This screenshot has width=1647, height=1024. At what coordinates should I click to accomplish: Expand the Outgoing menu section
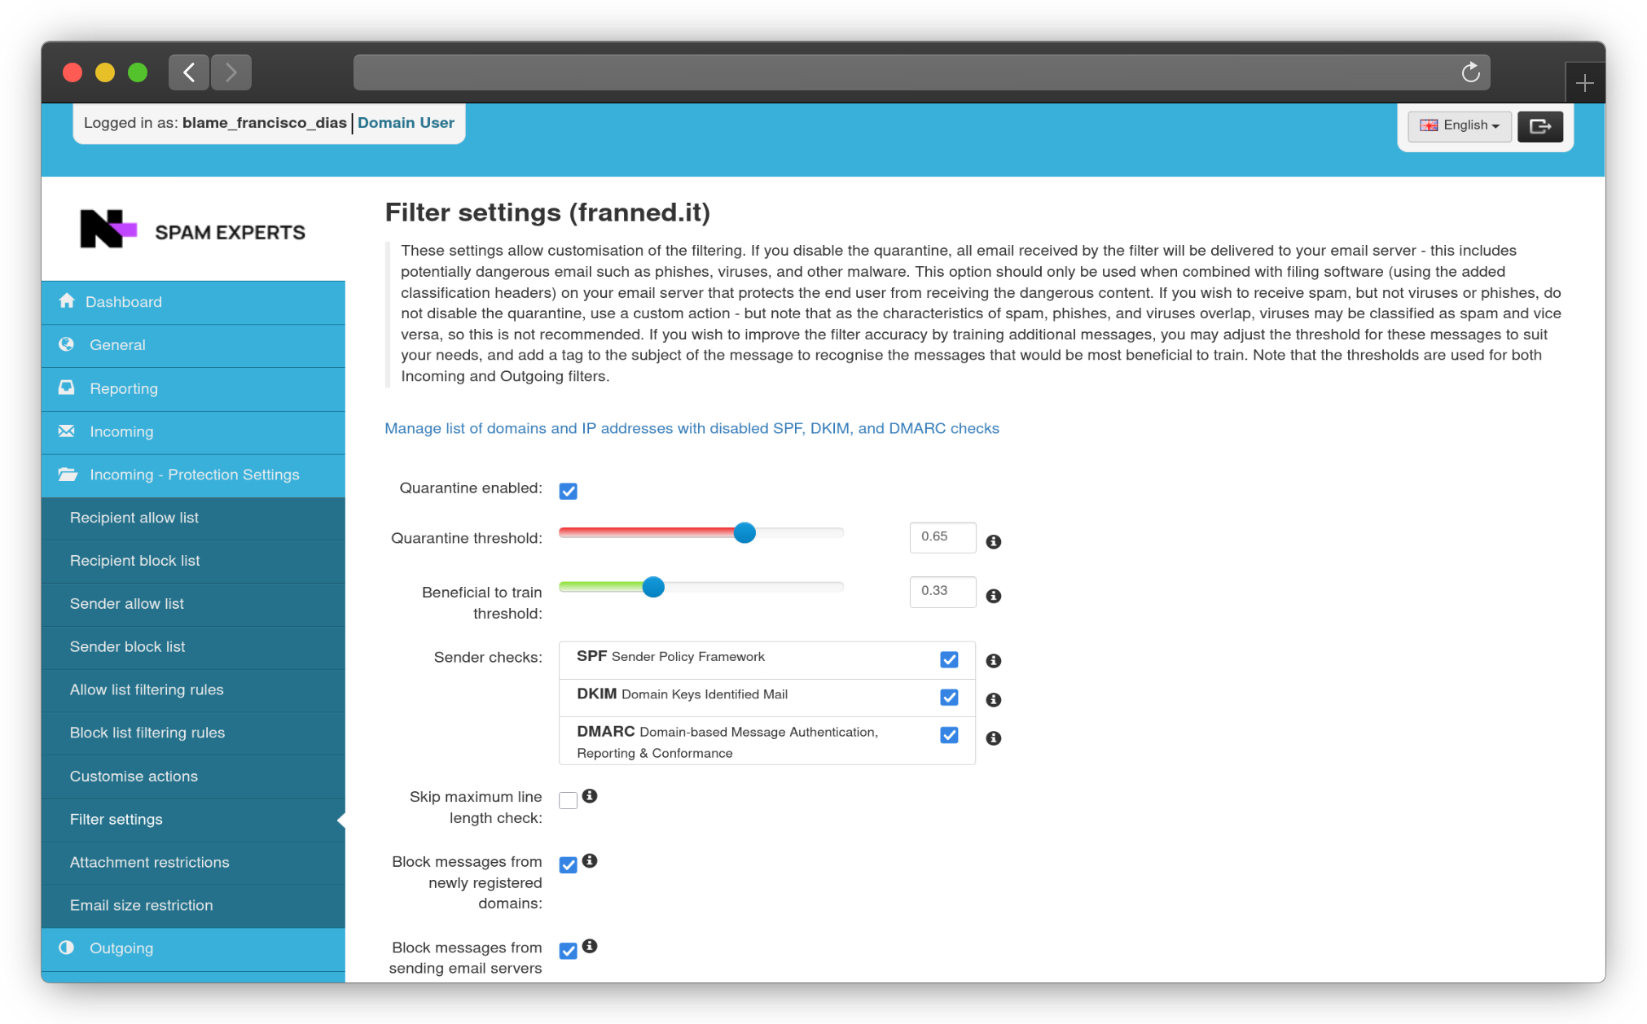(121, 948)
